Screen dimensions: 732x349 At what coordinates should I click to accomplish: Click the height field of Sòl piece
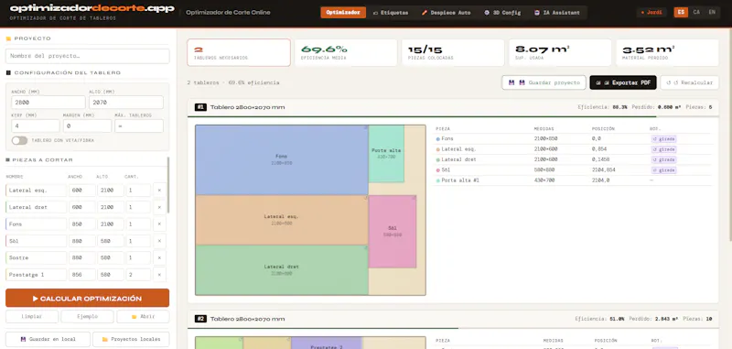click(x=111, y=241)
